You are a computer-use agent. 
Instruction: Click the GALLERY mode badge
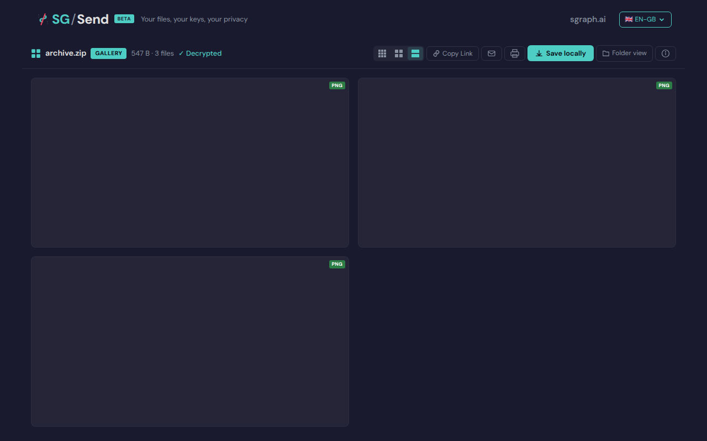tap(108, 53)
